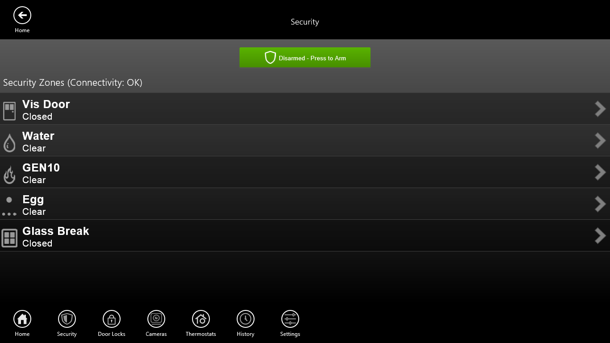Expand details for the Vis Door zone
The width and height of the screenshot is (610, 343).
point(600,109)
